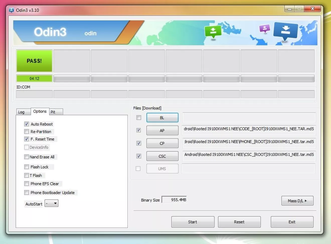Click the purple download pin icon in banner
The height and width of the screenshot is (244, 331).
(x=265, y=29)
